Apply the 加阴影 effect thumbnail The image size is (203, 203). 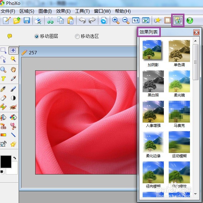153,50
